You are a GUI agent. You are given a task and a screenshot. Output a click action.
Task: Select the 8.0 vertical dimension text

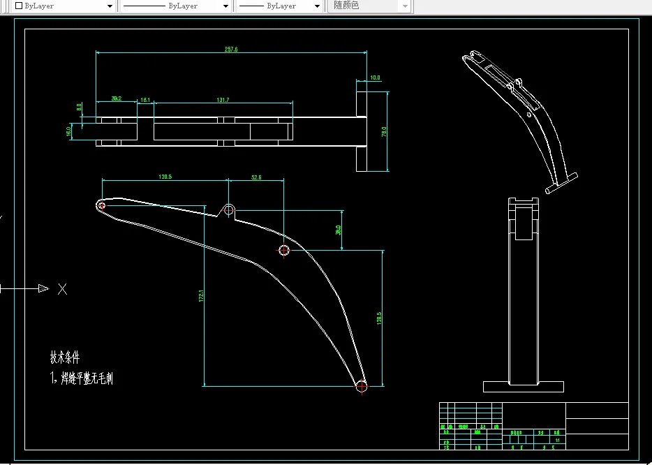coord(79,107)
